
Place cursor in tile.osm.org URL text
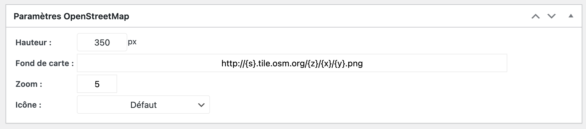click(x=292, y=64)
